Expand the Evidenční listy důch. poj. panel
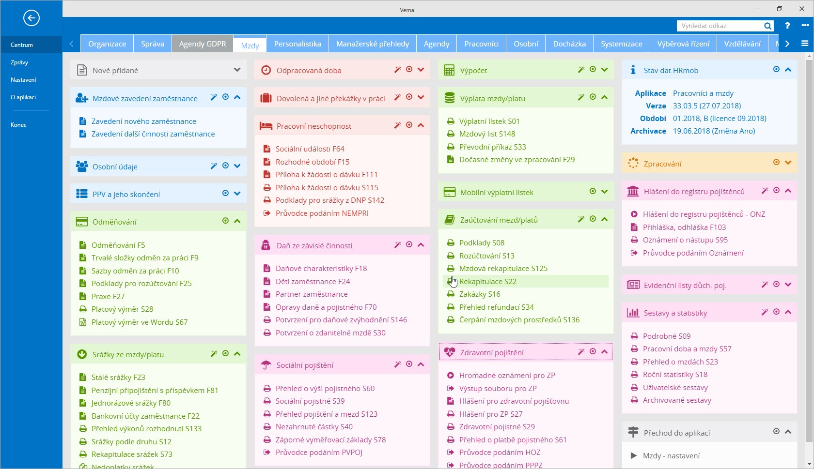 point(788,285)
